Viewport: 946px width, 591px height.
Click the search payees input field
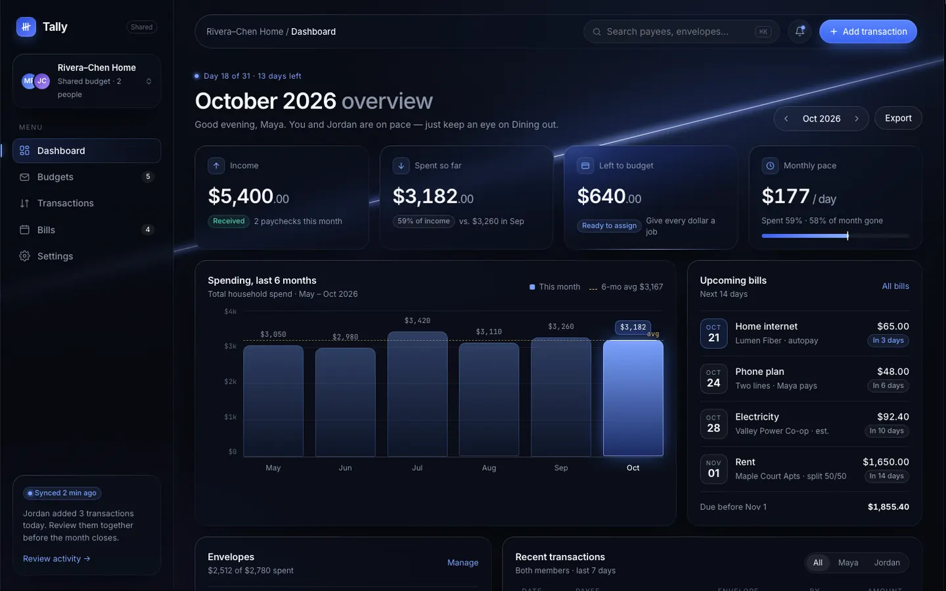click(x=681, y=32)
